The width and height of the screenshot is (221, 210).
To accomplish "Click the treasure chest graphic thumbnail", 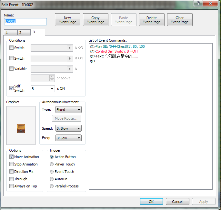I will (21, 128).
